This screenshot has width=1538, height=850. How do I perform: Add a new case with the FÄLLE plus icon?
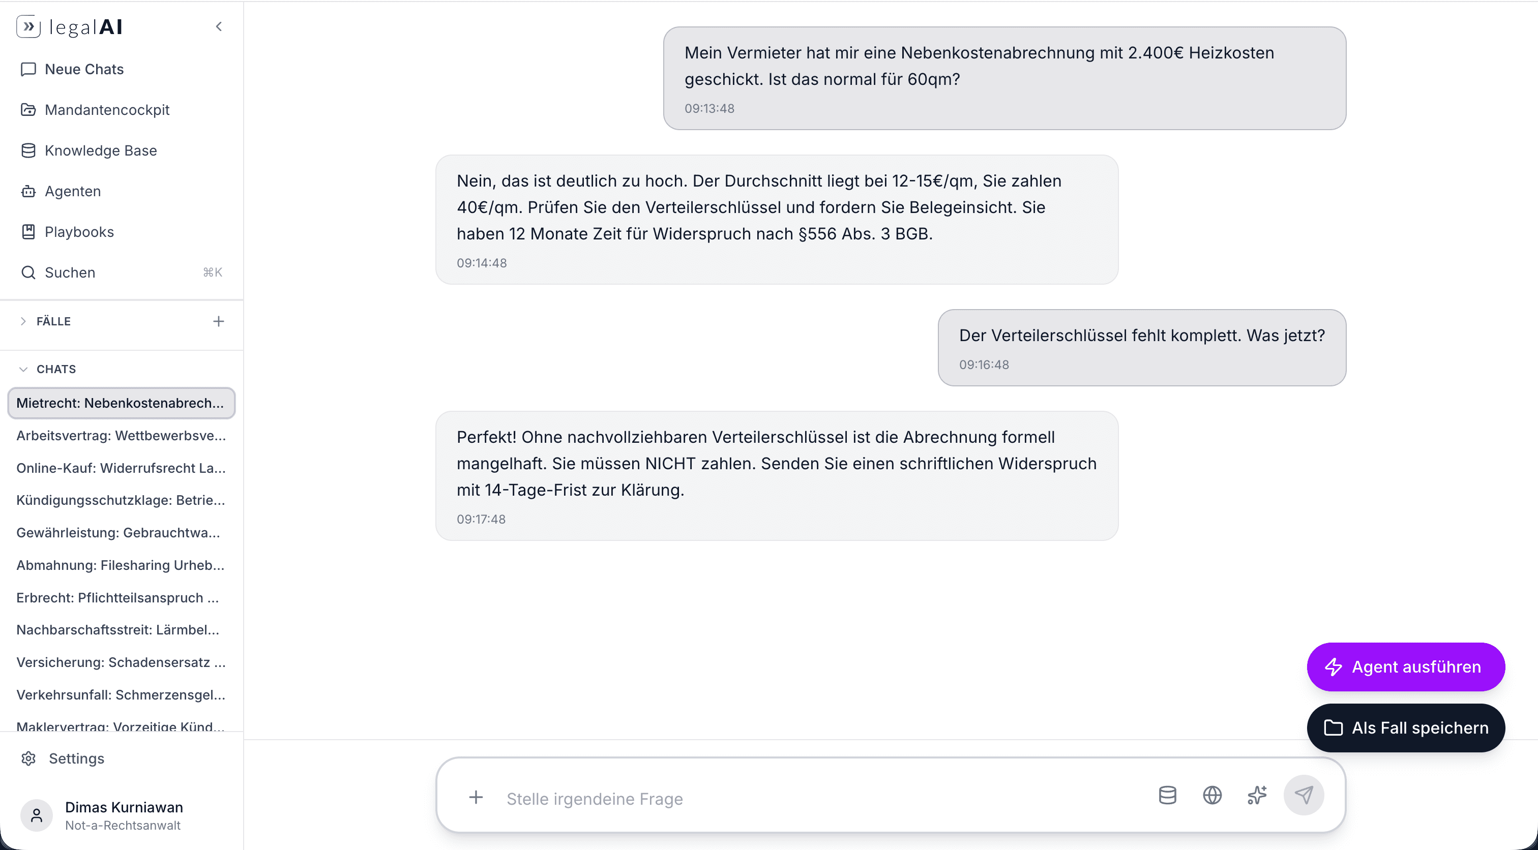click(219, 322)
